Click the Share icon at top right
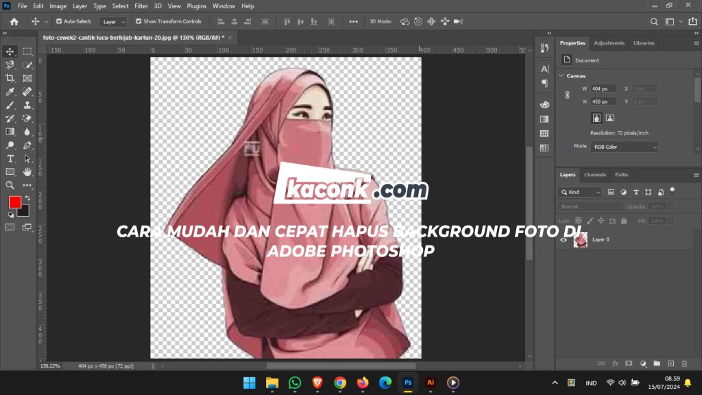Screen dimensions: 702x395 692,21
